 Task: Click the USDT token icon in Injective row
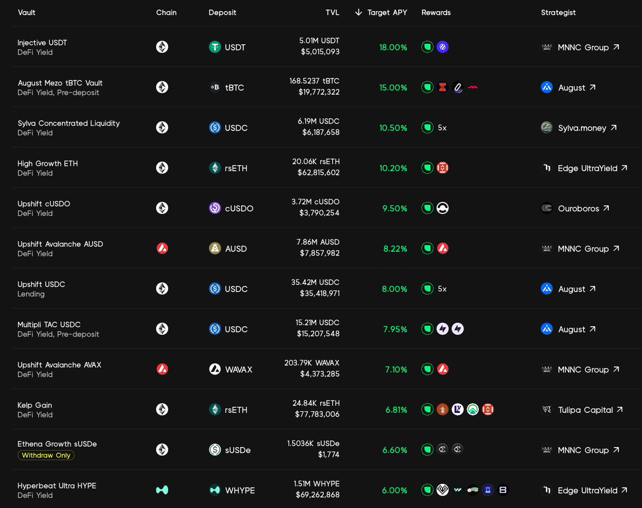coord(215,47)
